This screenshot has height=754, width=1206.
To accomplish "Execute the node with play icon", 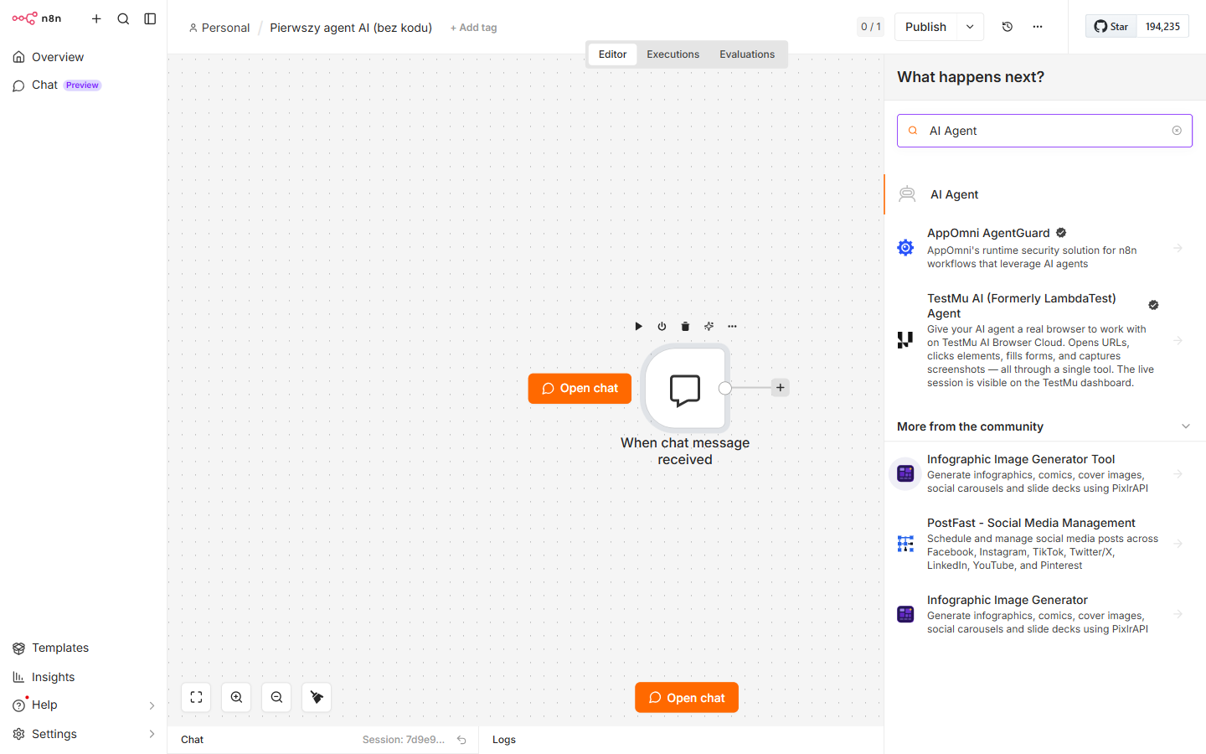I will (638, 327).
